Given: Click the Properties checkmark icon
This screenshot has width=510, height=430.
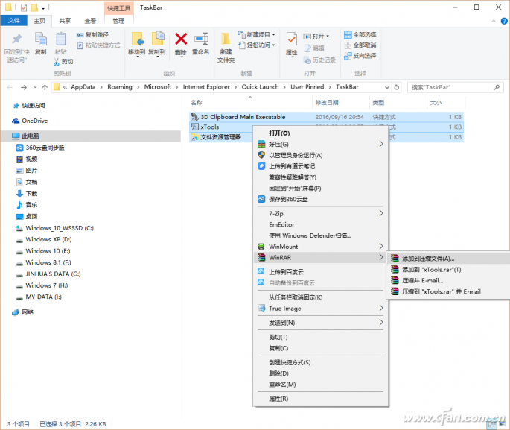Looking at the screenshot, I should pos(291,39).
